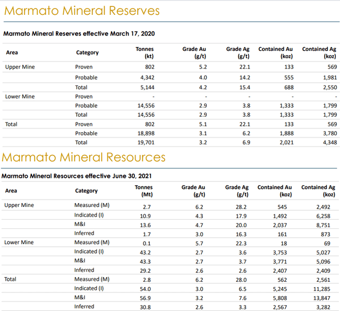Click the resources value 5,027 contained Ag
340x311 pixels.
(x=324, y=253)
